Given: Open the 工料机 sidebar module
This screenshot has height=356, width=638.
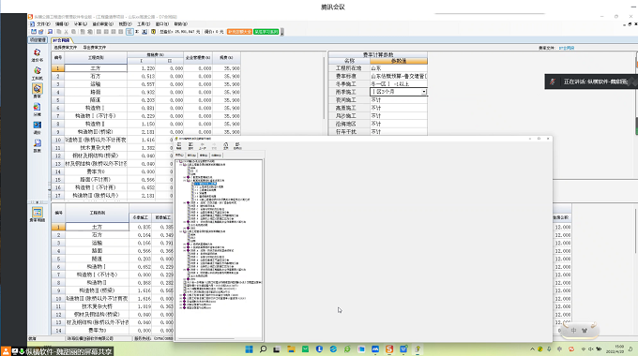Looking at the screenshot, I should click(37, 73).
